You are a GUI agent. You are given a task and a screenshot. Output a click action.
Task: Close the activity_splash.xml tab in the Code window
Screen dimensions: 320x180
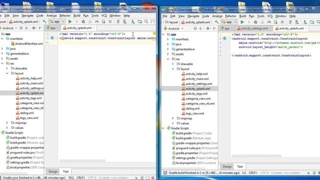[306, 28]
